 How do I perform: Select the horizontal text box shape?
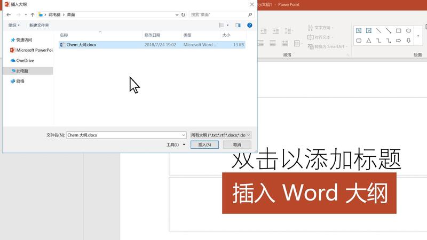pos(359,30)
